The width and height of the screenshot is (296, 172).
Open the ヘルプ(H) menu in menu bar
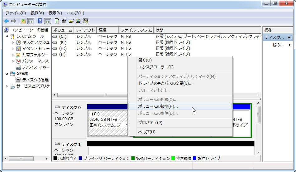75,13
